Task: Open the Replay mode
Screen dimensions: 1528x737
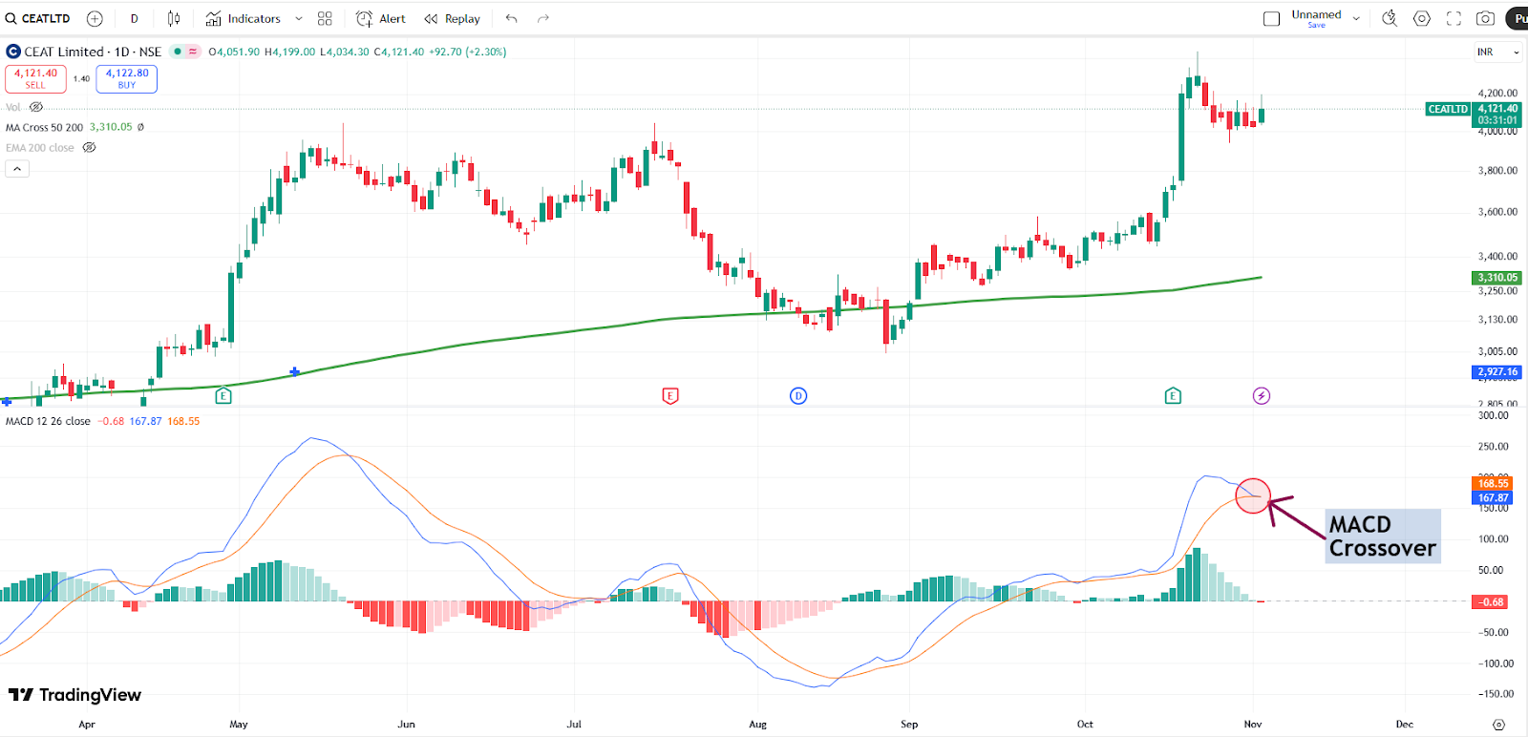Action: 453,18
